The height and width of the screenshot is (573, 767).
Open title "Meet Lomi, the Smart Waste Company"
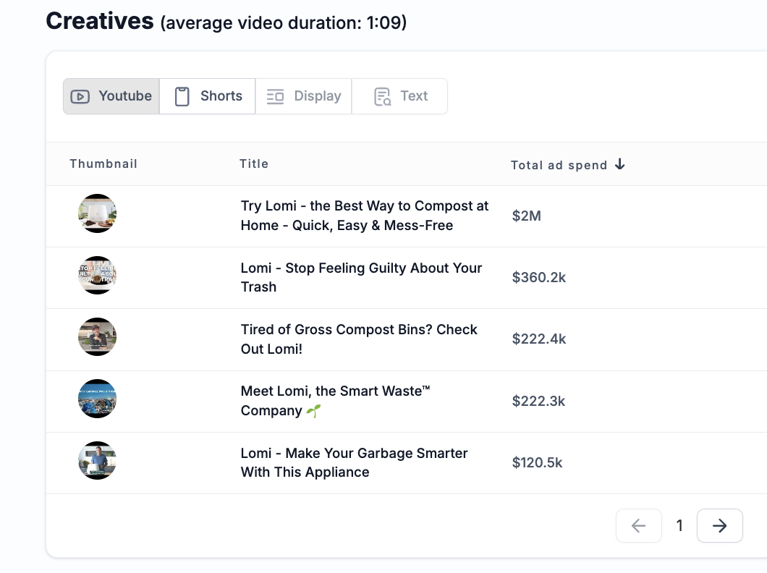click(335, 401)
